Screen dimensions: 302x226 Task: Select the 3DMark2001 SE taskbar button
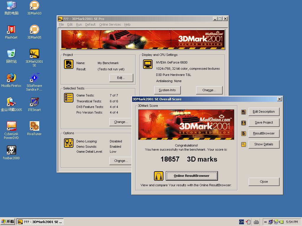[x=40, y=222]
